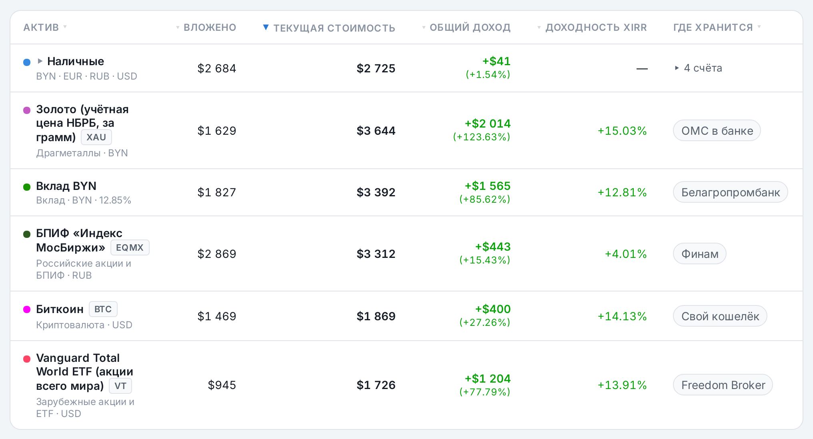Viewport: 813px width, 439px height.
Task: Click the $3 312 current value cell
Action: [376, 254]
